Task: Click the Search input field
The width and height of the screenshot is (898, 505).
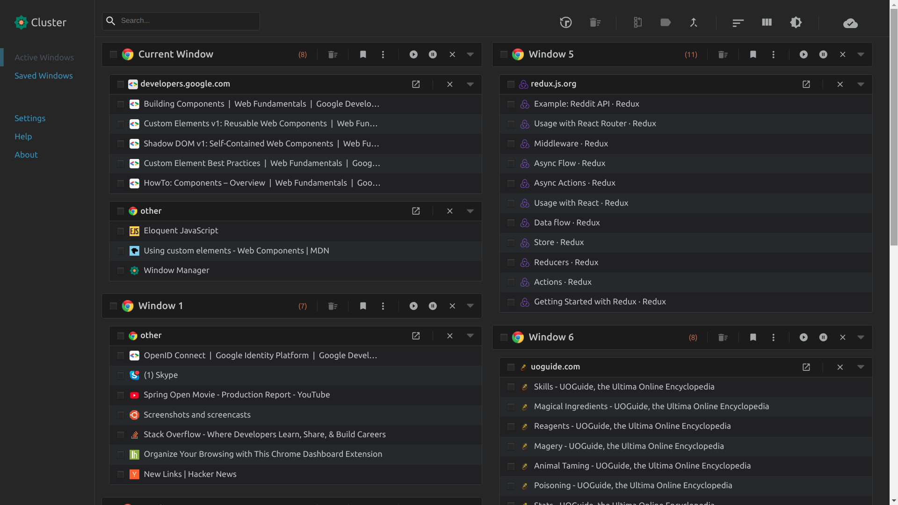Action: click(x=181, y=21)
